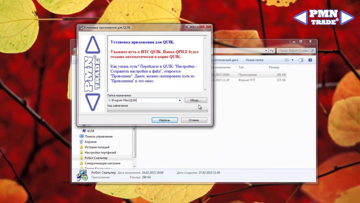The width and height of the screenshot is (360, 203).
Task: Open the view options dropdown arrow
Action: (x=292, y=60)
